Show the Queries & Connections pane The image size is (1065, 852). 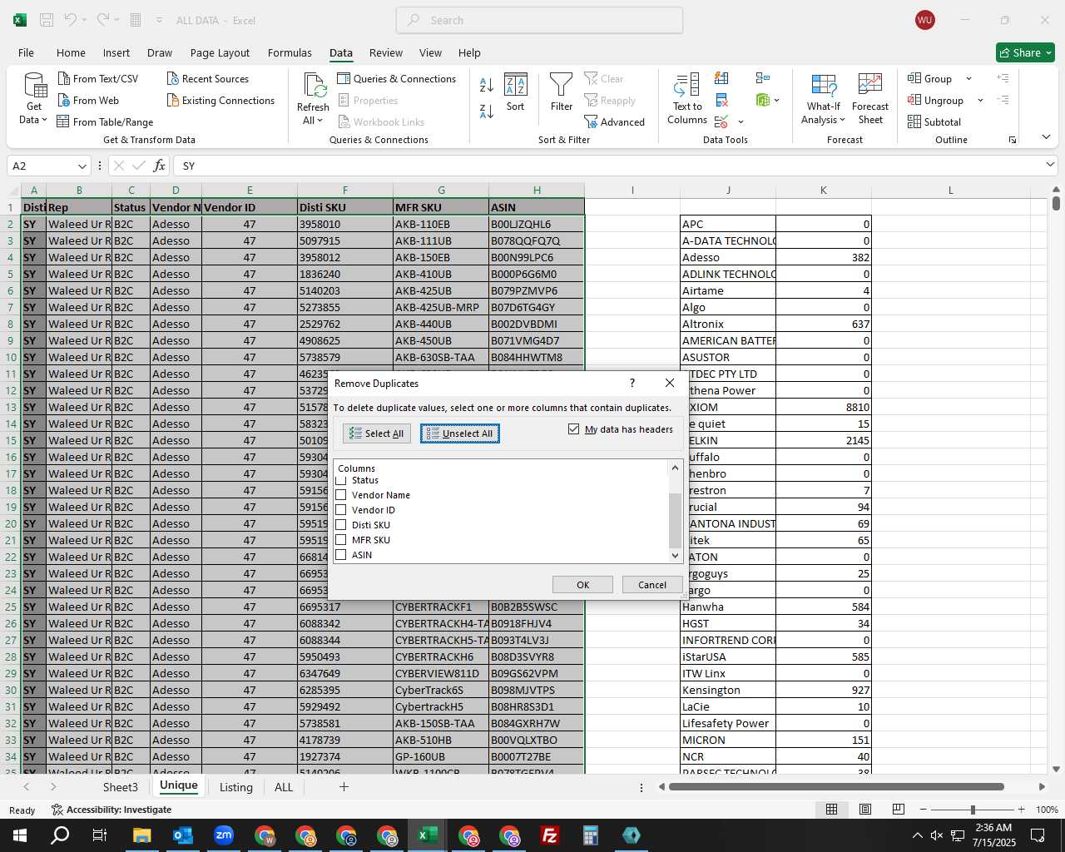[397, 78]
